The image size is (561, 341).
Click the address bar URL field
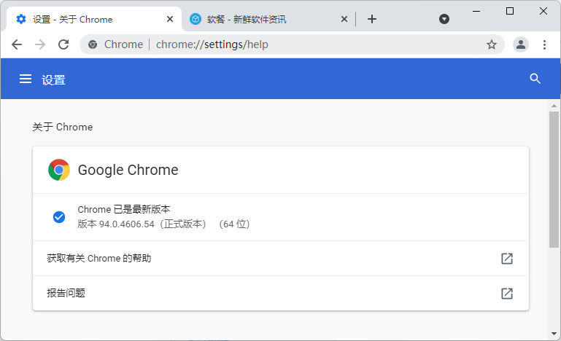pos(292,44)
